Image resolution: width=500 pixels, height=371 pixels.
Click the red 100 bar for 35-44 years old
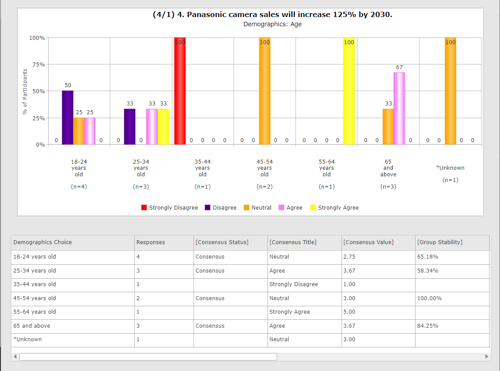(180, 92)
